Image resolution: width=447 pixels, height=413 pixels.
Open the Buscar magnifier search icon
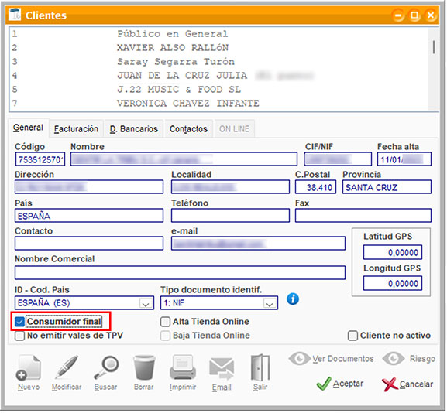tap(106, 367)
